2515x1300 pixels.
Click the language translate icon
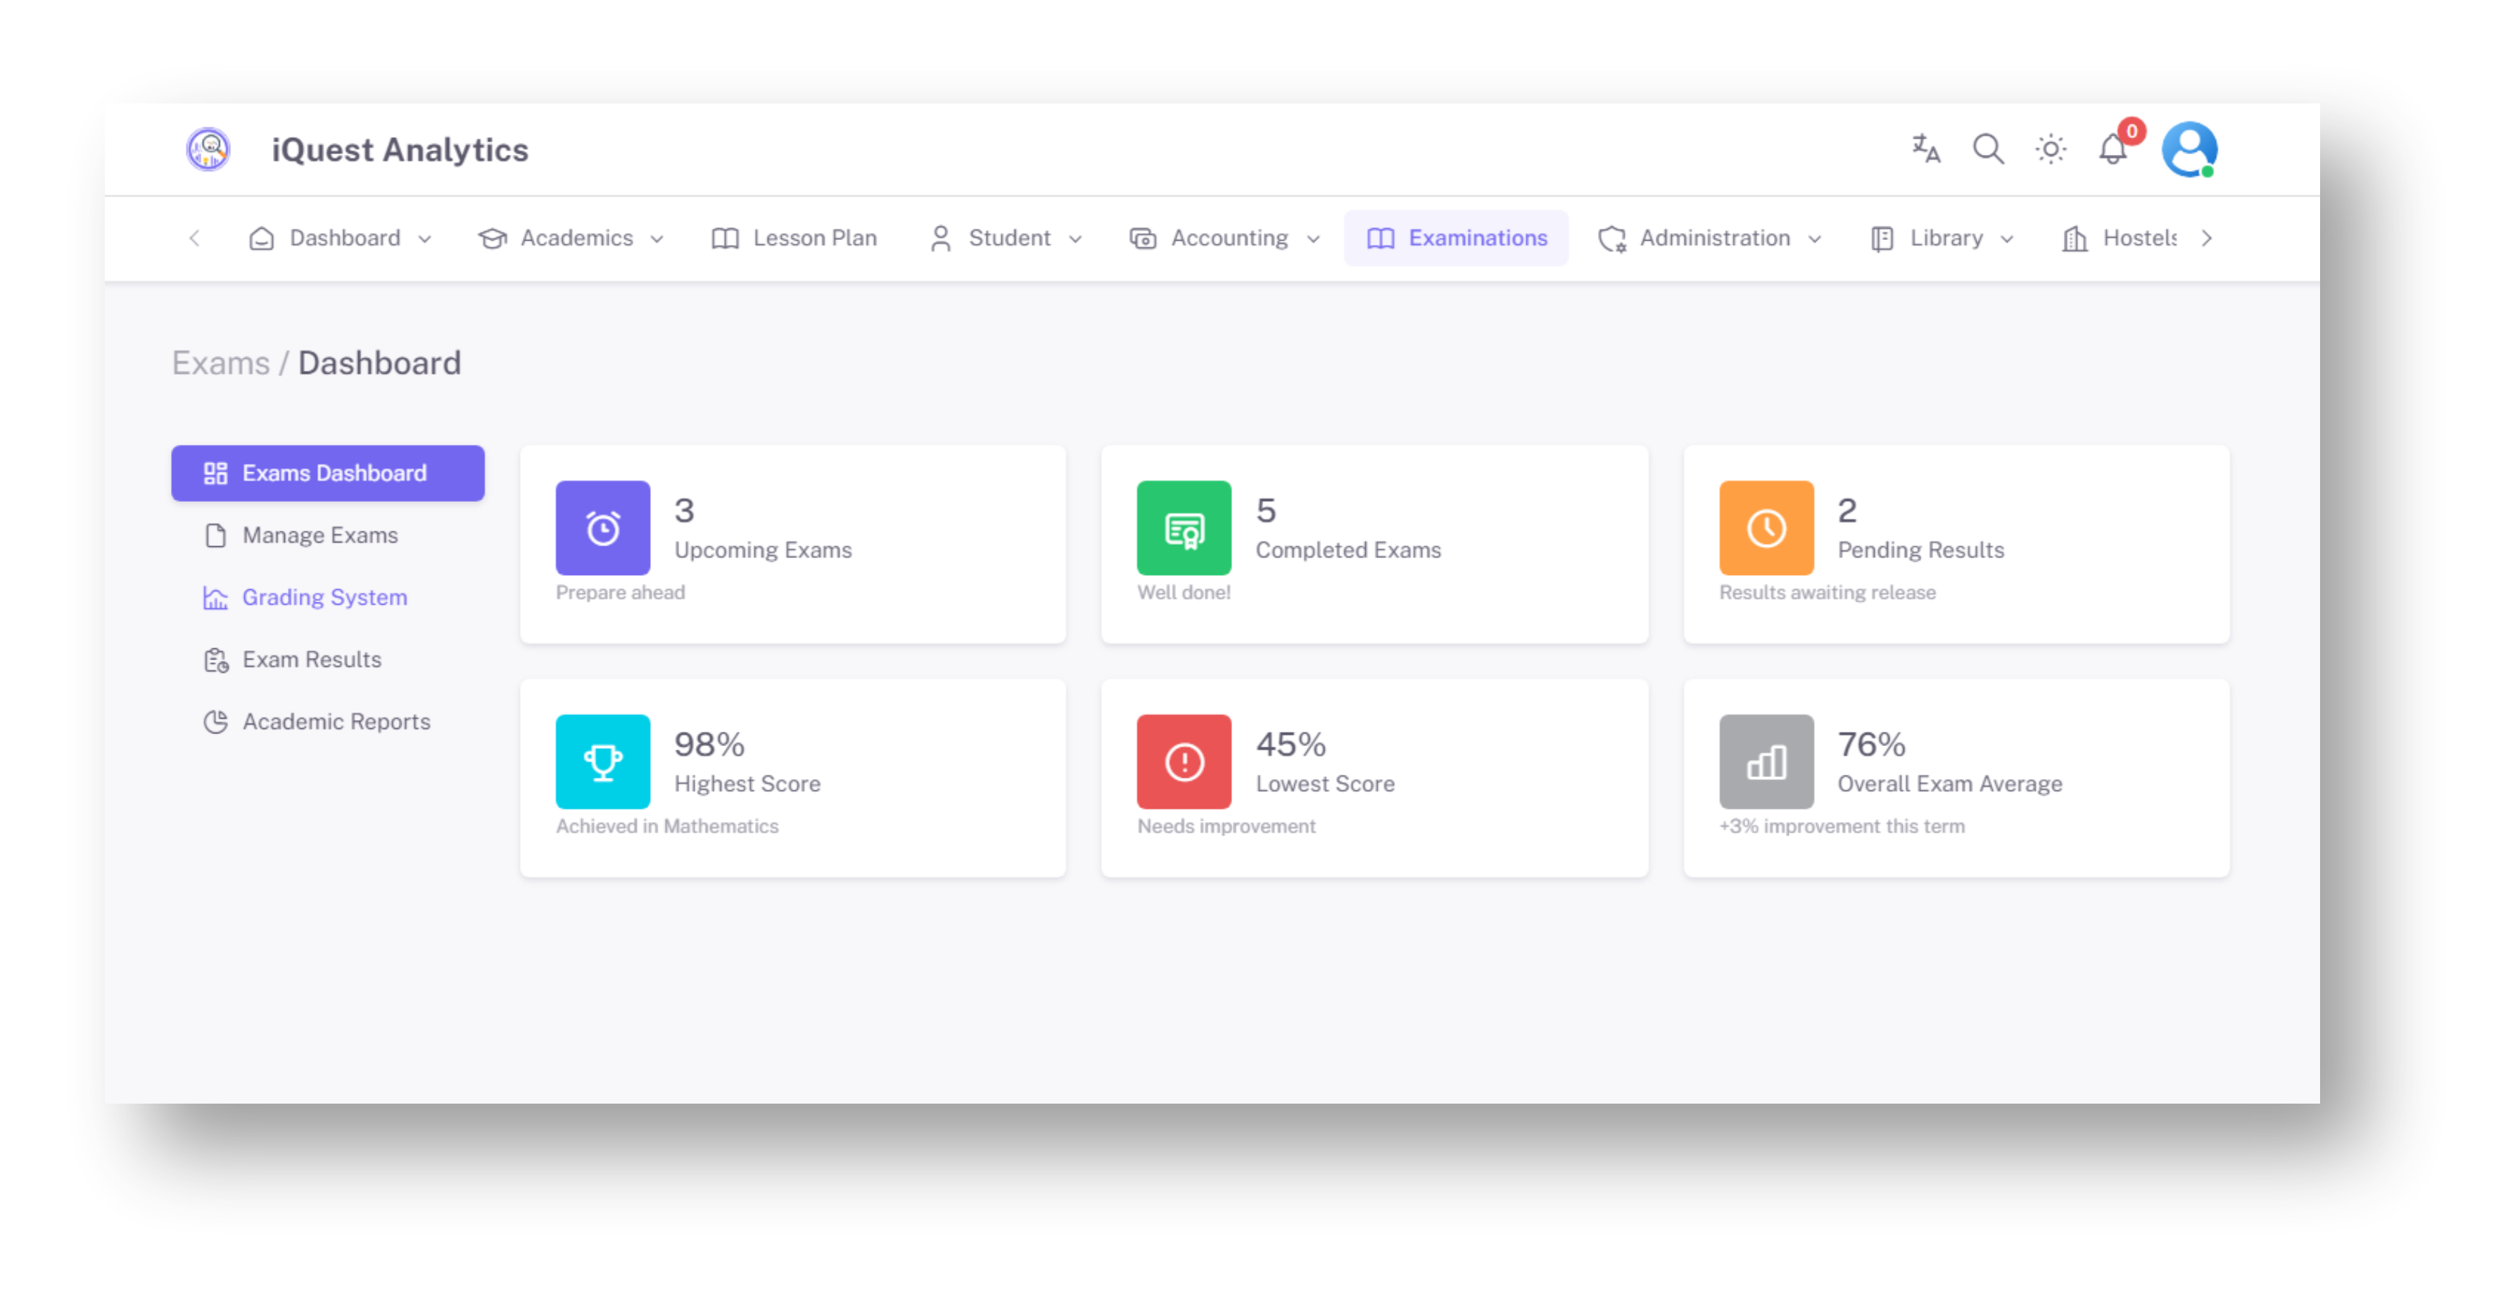tap(1925, 149)
